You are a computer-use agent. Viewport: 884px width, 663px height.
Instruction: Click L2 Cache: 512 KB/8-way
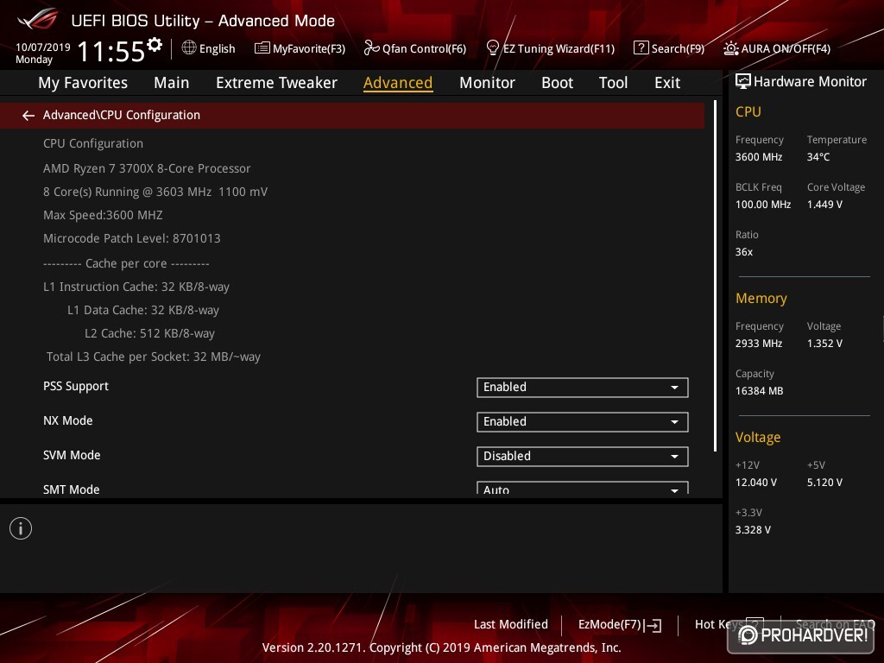(x=149, y=334)
